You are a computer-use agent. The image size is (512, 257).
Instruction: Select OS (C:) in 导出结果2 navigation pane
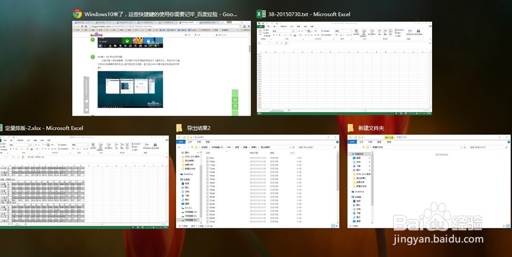point(187,208)
